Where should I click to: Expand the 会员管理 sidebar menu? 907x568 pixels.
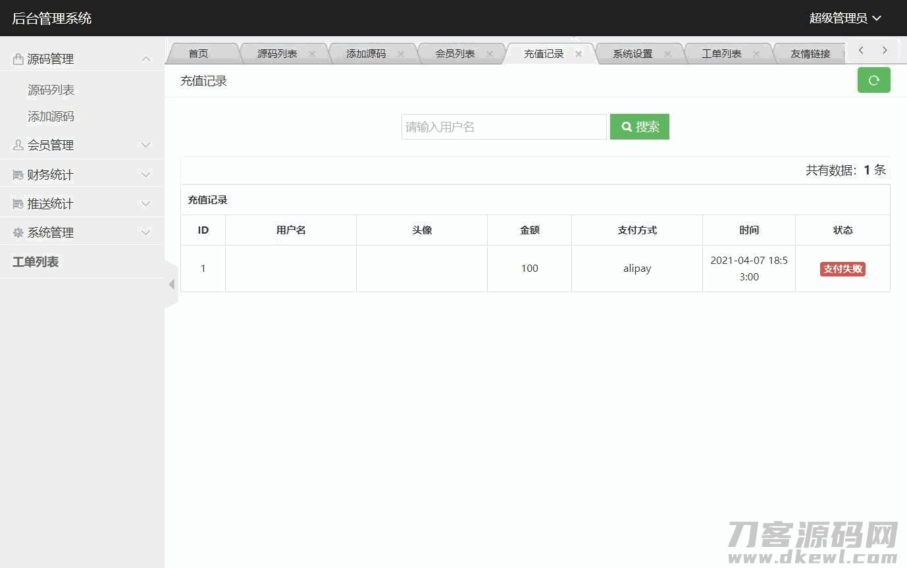coord(82,145)
